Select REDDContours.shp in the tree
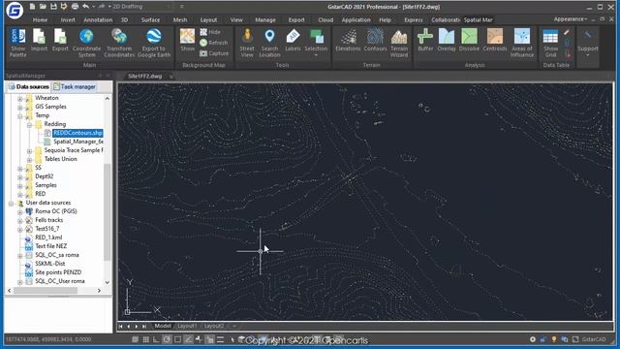 pyautogui.click(x=77, y=133)
